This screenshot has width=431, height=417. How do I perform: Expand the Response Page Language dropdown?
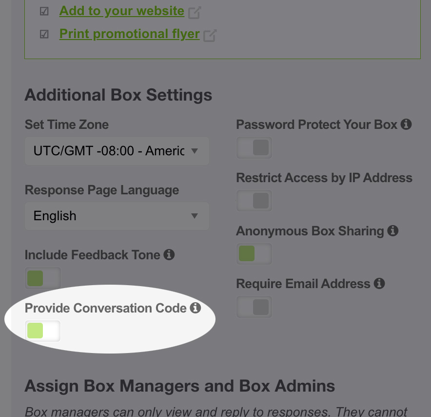pos(117,216)
